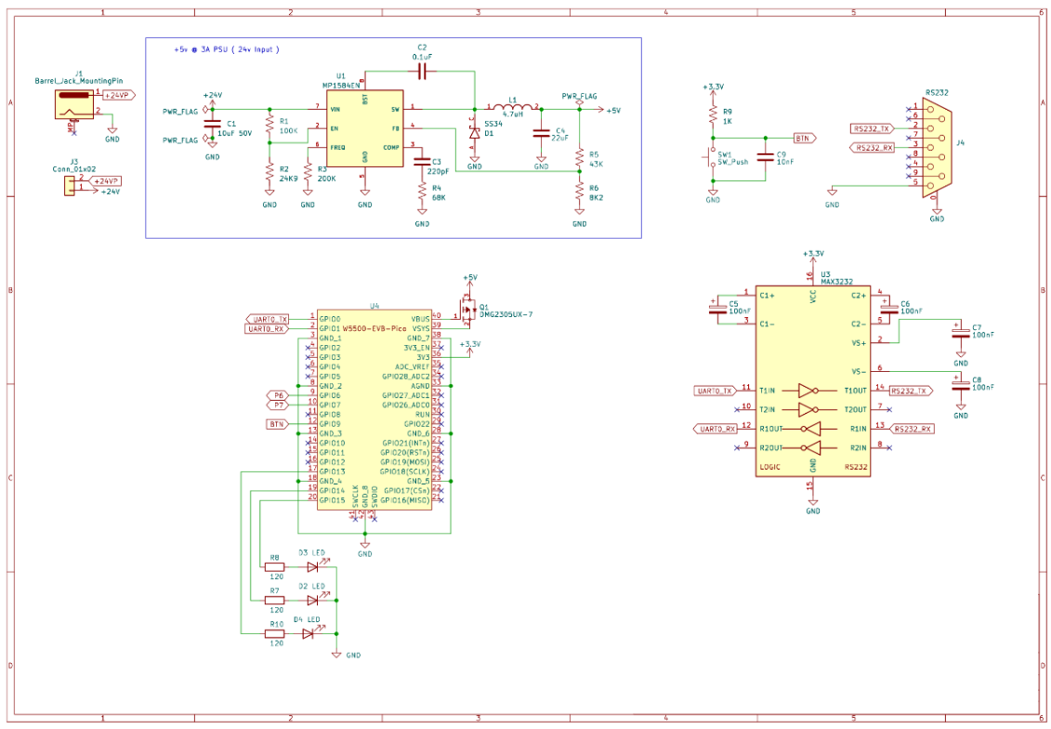
Task: Click the U3 MAX3232 IC body
Action: click(x=813, y=381)
